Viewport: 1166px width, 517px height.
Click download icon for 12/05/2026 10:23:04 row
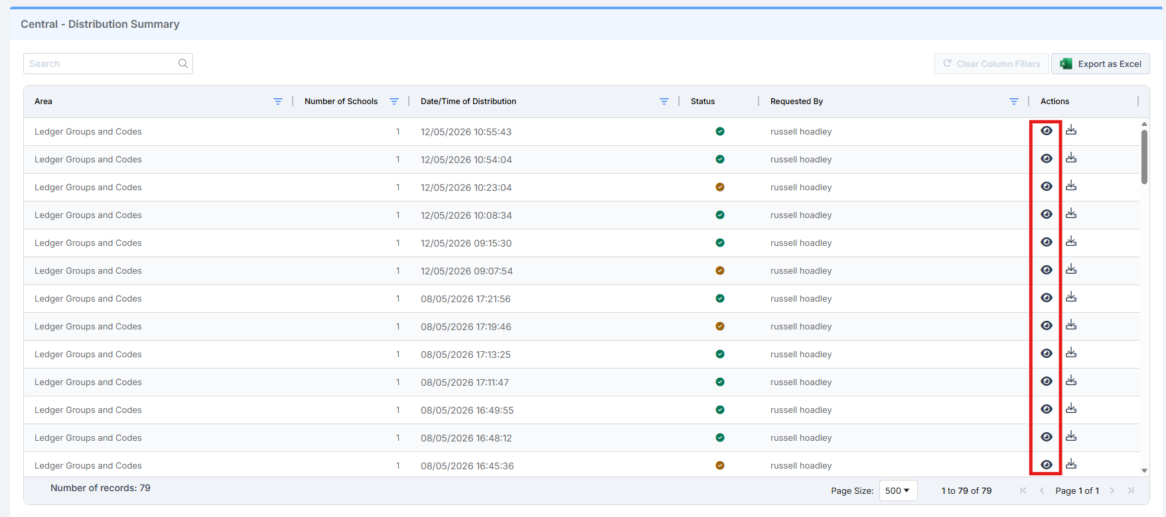[1071, 186]
